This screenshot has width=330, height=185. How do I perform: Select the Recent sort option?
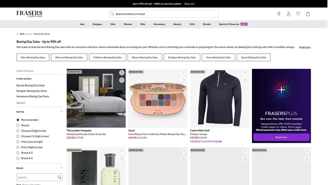[18, 125]
